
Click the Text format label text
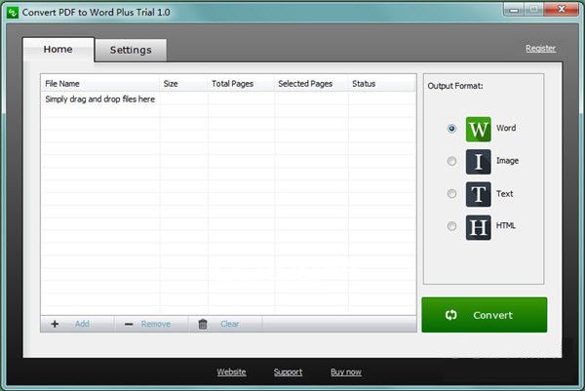tap(504, 194)
